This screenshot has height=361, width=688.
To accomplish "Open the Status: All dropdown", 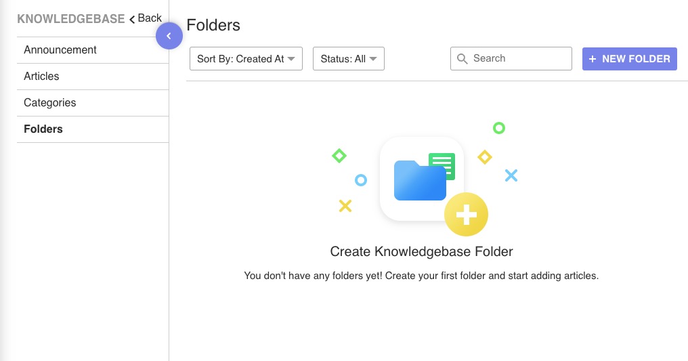I will [x=349, y=59].
